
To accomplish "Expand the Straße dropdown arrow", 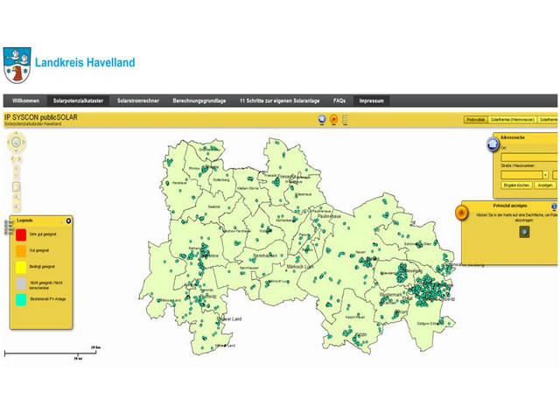I will click(x=545, y=174).
